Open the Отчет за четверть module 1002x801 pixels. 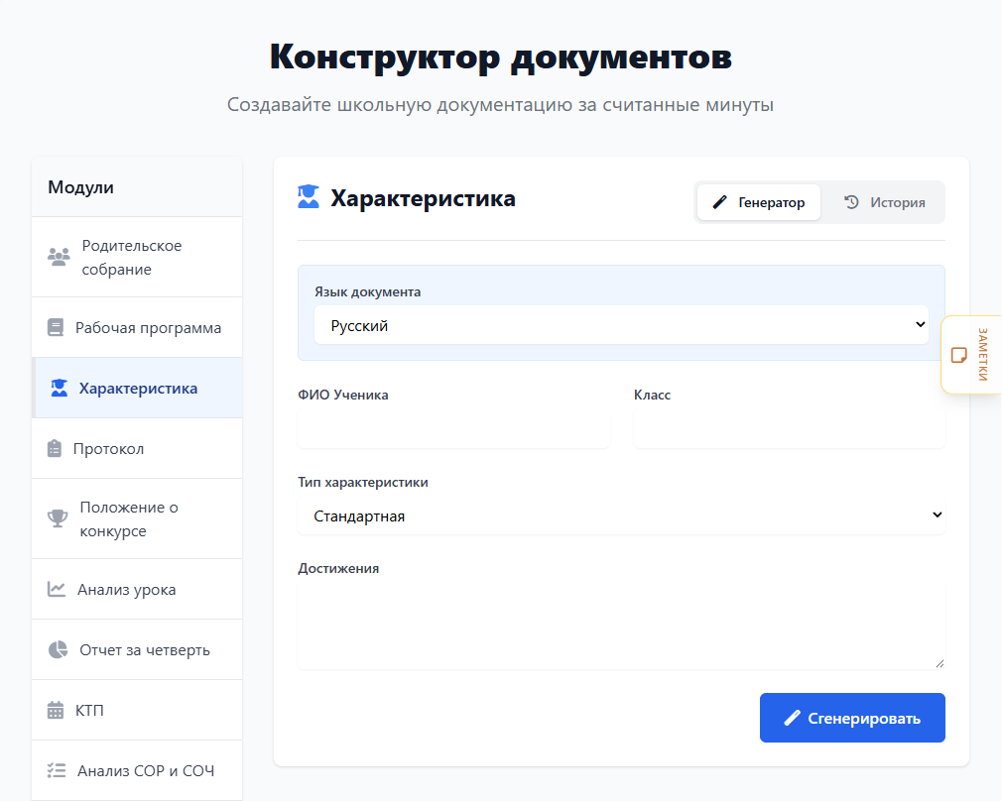(x=137, y=649)
